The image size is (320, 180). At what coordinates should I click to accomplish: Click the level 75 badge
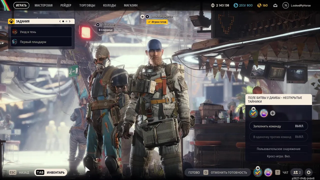(x=285, y=5)
